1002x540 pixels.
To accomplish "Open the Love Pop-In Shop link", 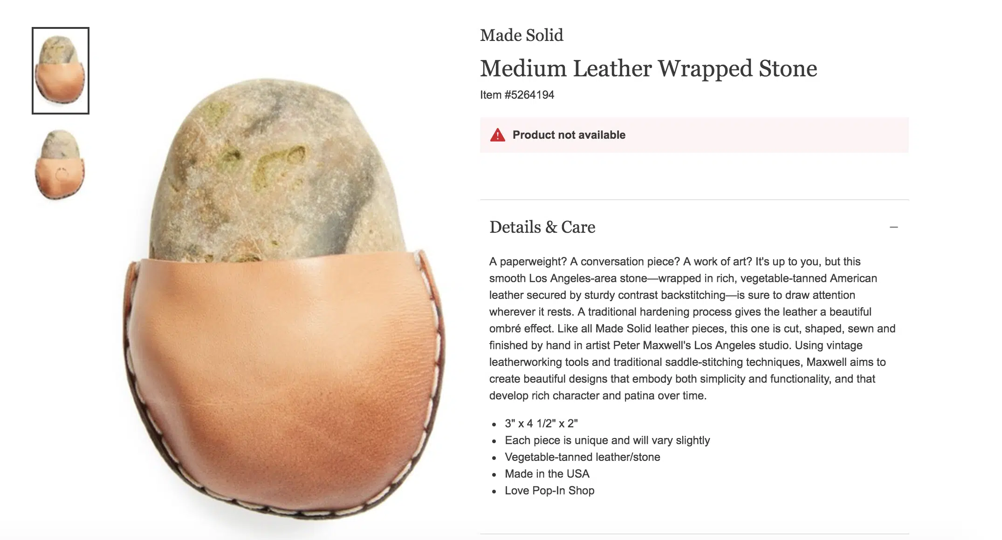I will pyautogui.click(x=549, y=491).
